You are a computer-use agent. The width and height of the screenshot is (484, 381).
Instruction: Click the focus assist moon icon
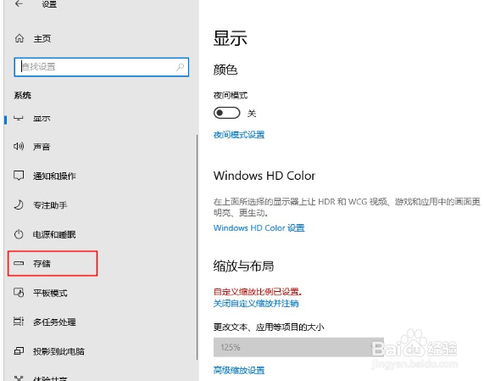click(x=19, y=205)
